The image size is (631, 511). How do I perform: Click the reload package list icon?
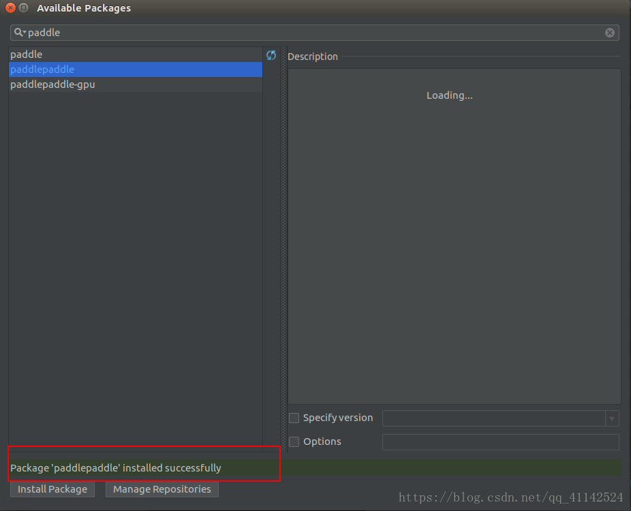(x=271, y=55)
